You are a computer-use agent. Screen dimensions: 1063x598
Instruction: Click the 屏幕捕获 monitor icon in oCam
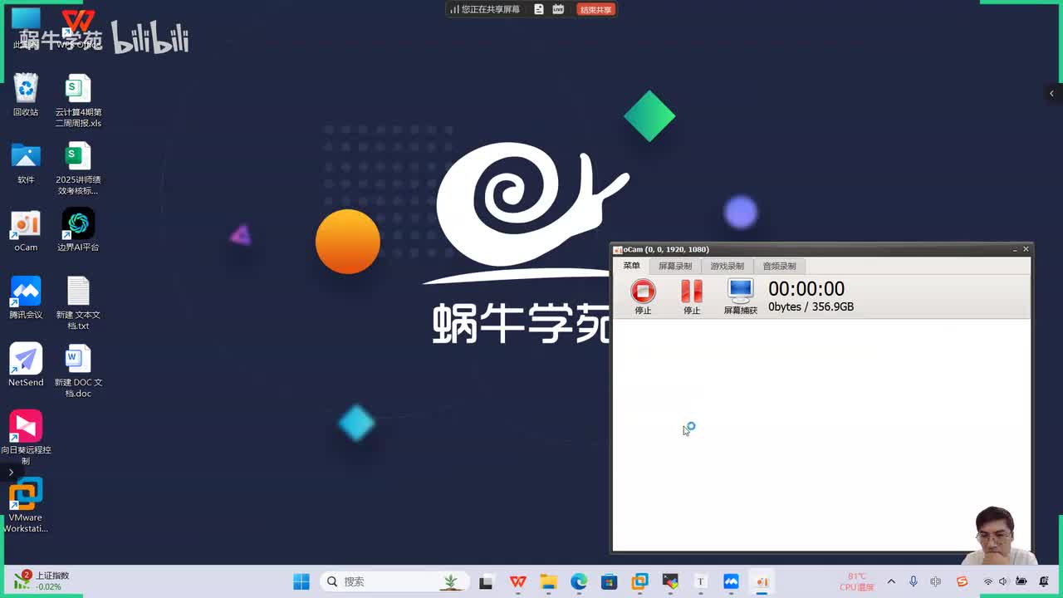coord(740,291)
